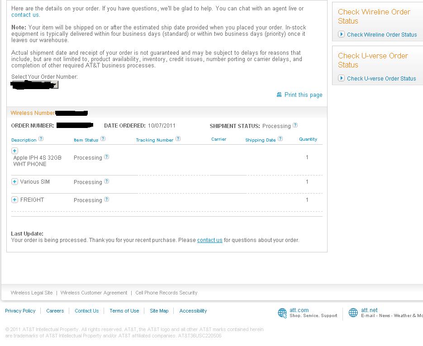The height and width of the screenshot is (346, 423).
Task: Click the Various SIM item description
Action: (35, 181)
